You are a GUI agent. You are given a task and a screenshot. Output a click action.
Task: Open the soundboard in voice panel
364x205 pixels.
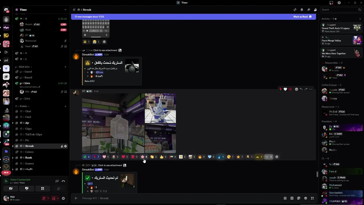tap(59, 188)
